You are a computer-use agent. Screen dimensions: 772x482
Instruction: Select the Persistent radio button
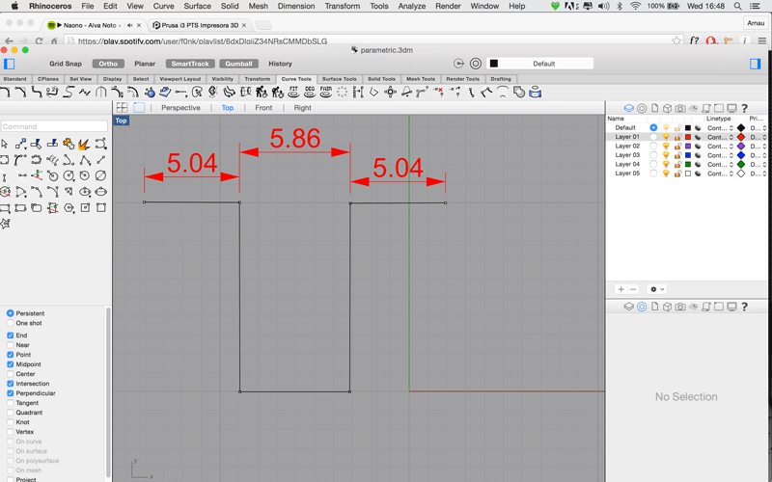[11, 313]
